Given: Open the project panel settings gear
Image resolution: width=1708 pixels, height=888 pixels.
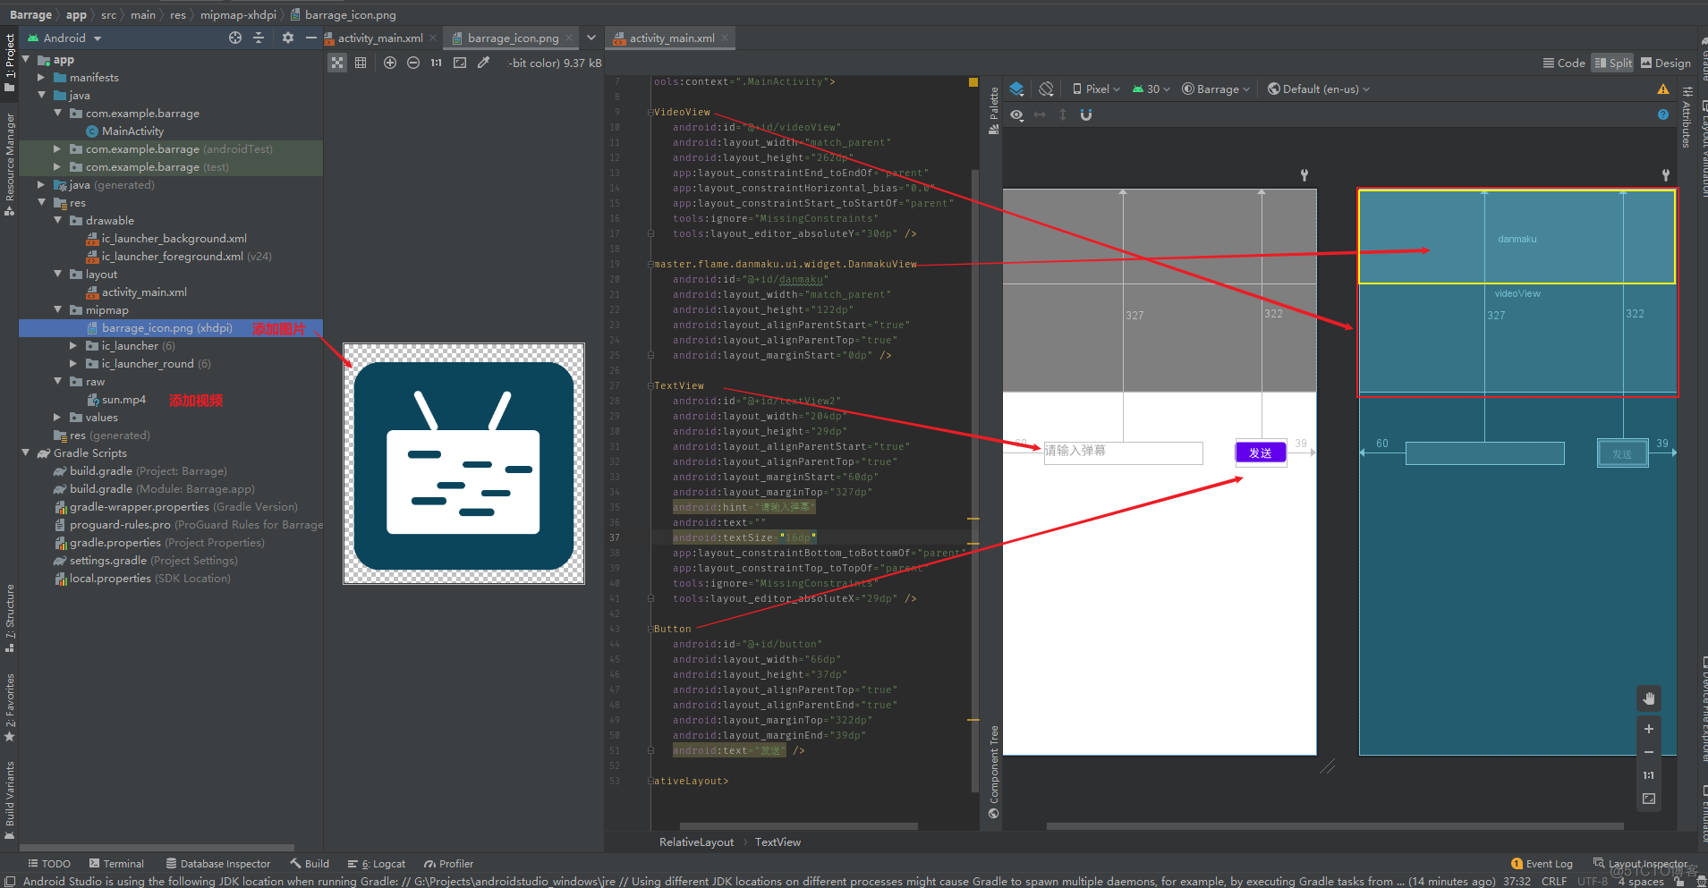Looking at the screenshot, I should pyautogui.click(x=287, y=38).
